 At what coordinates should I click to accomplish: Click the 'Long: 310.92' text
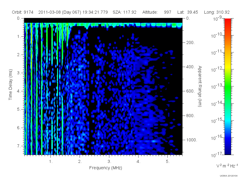click(x=217, y=12)
